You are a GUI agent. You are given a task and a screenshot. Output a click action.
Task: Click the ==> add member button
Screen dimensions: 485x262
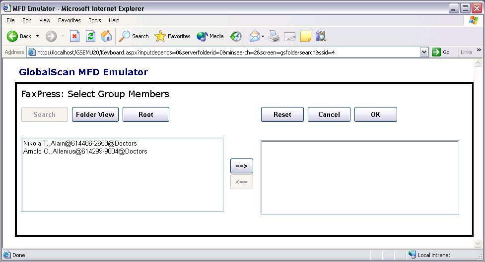[x=242, y=166]
